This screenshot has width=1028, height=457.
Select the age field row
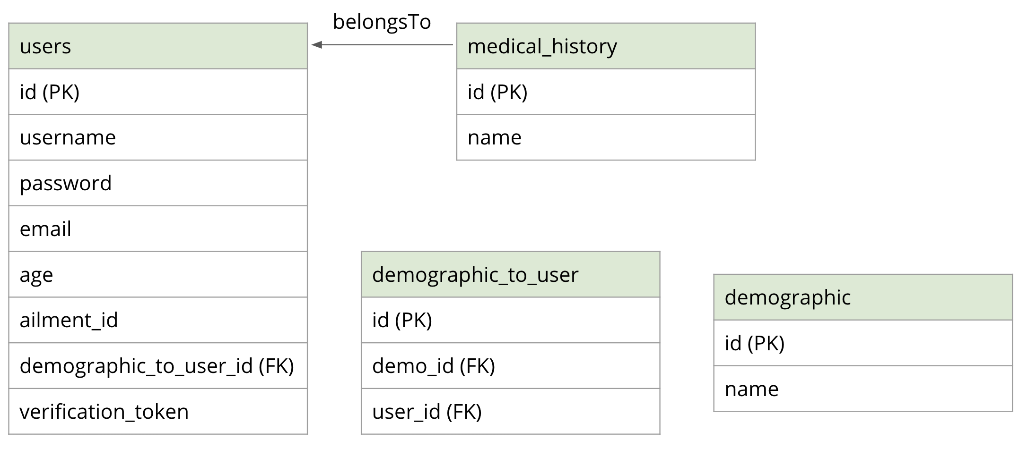[158, 275]
